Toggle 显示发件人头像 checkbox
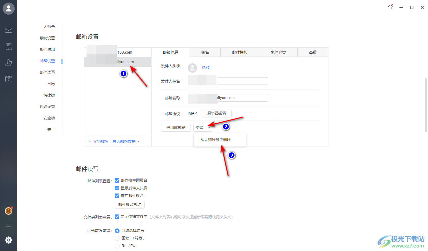This screenshot has width=428, height=251. click(x=117, y=188)
